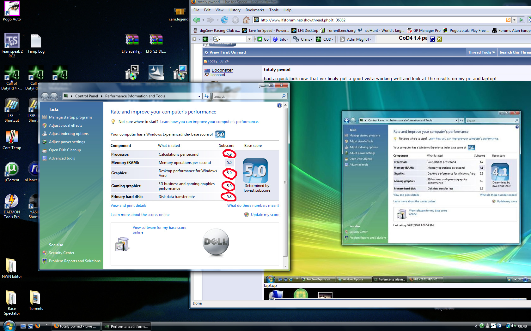Open the Pogo Auto desktop shortcut
531x331 pixels.
tap(12, 11)
